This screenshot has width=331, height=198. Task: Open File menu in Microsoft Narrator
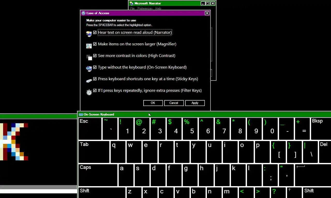tap(132, 9)
